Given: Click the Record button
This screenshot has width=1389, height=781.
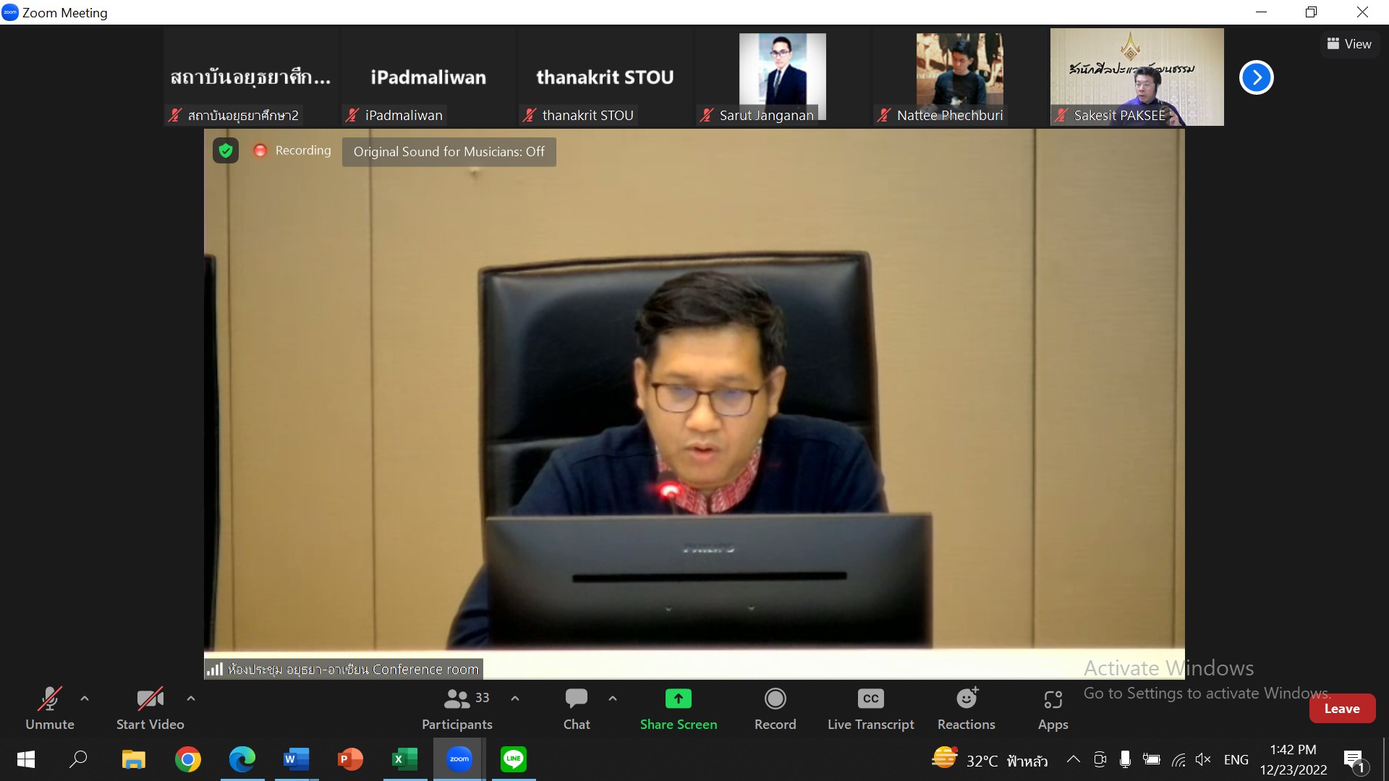Looking at the screenshot, I should [x=775, y=709].
